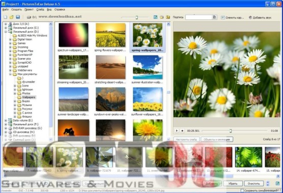Viewport: 283px width, 193px height.
Task: Select the lightroom folder in tree
Action: (x=27, y=90)
